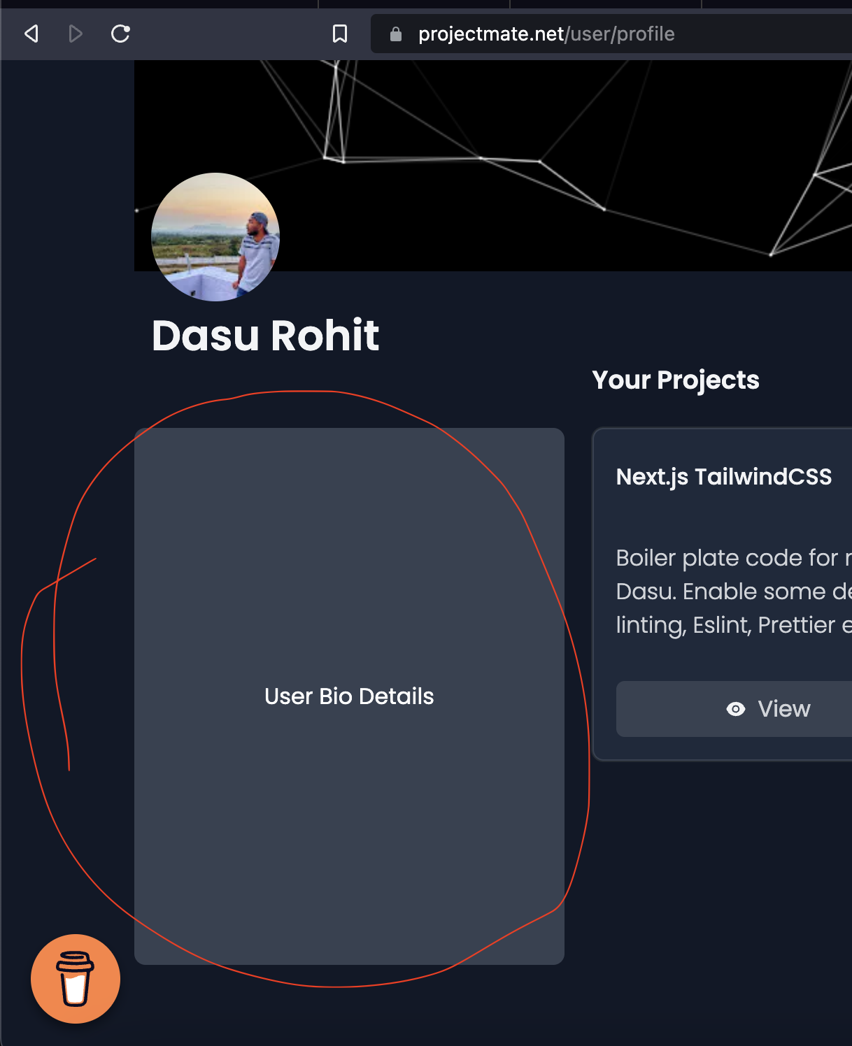Click the bookmark icon in the toolbar
Screen dimensions: 852x1046
point(340,34)
